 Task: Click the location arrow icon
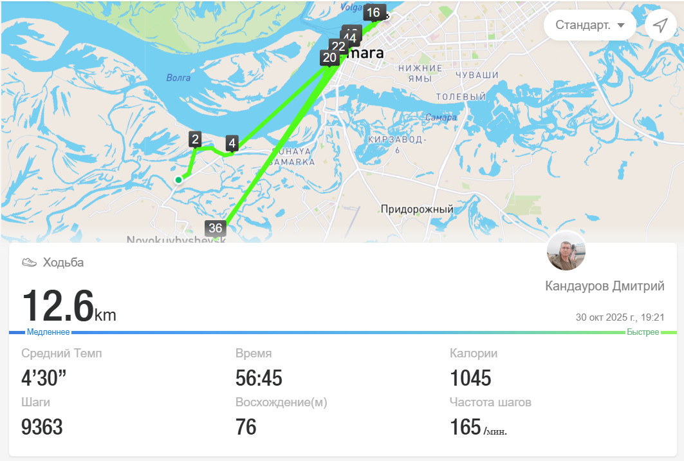click(x=660, y=25)
